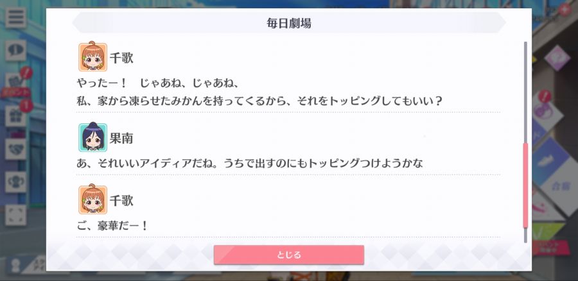Tap the green check mark tile
The width and height of the screenshot is (578, 281).
[x=547, y=232]
